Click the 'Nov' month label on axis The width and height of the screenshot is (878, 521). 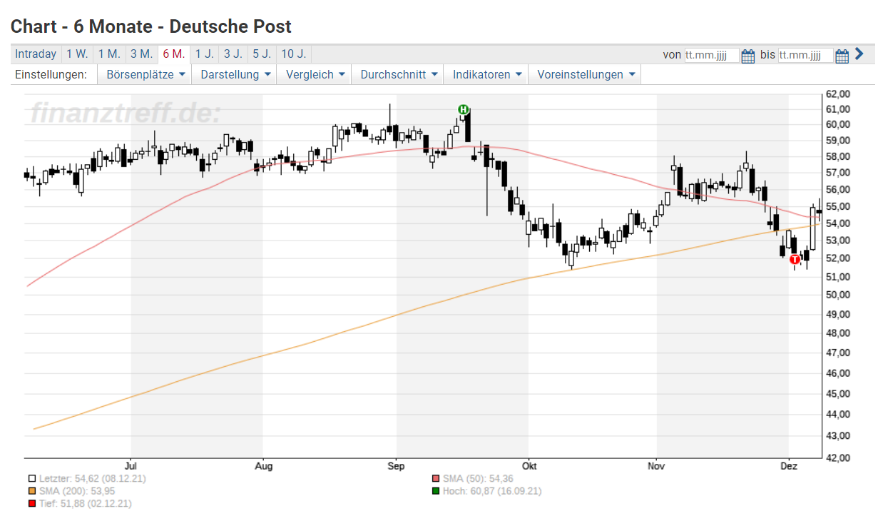click(x=656, y=466)
